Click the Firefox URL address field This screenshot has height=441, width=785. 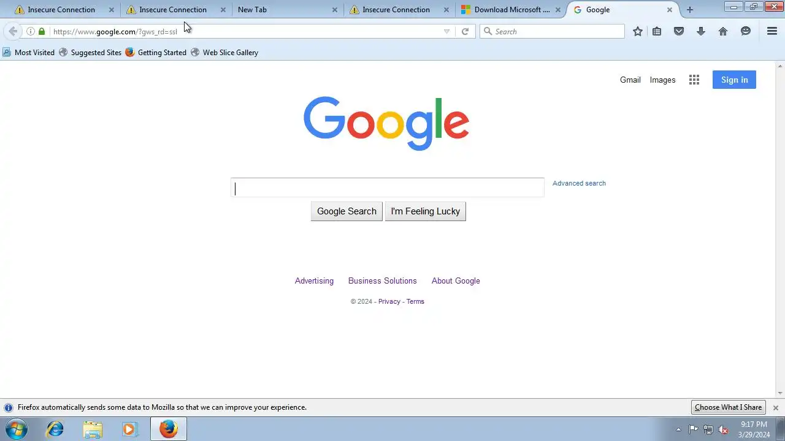click(245, 31)
